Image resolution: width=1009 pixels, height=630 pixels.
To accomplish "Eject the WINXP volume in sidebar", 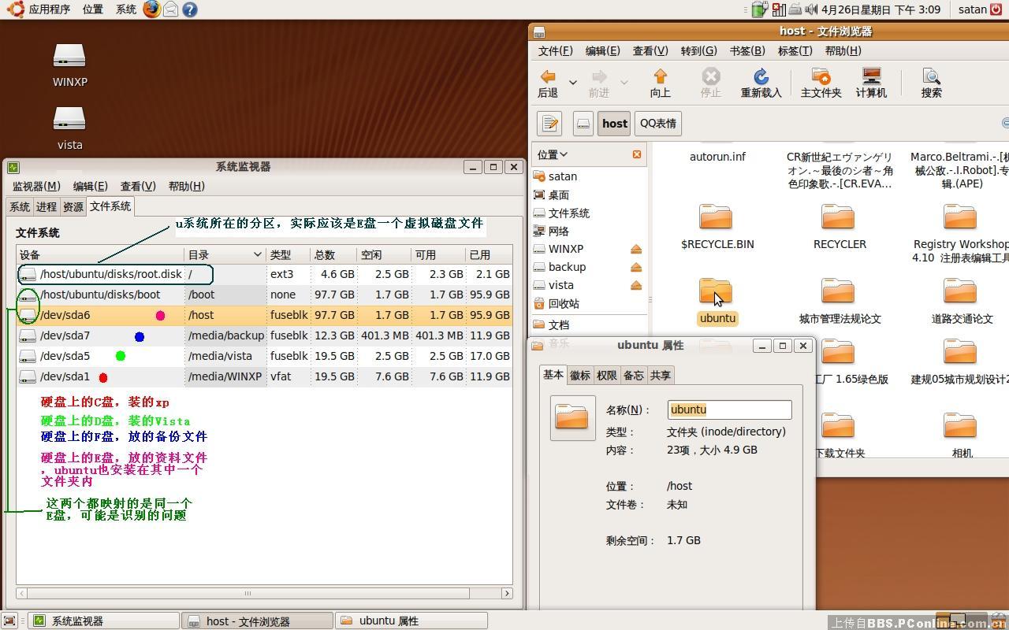I will point(635,250).
